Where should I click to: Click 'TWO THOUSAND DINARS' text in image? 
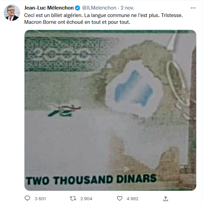pyautogui.click(x=91, y=179)
